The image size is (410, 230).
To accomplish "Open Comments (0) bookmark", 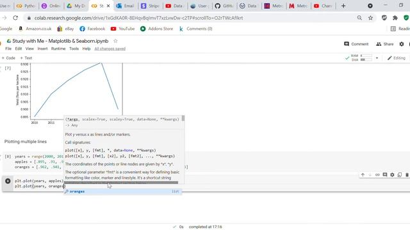I will coord(195,29).
